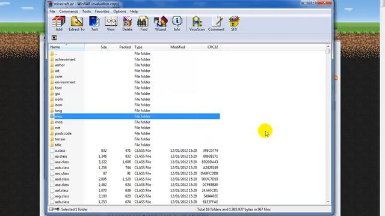Sort by the Name column header
This screenshot has height=216, width=385.
point(67,47)
